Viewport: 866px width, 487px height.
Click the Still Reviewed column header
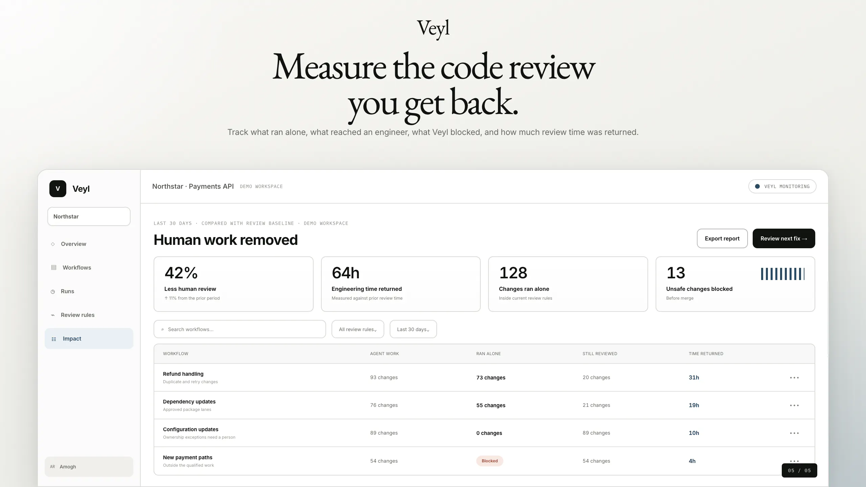tap(600, 354)
